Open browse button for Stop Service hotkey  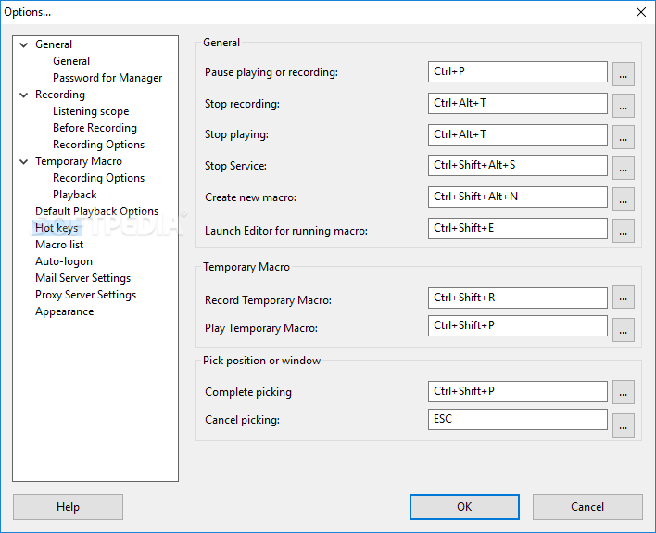[x=624, y=168]
